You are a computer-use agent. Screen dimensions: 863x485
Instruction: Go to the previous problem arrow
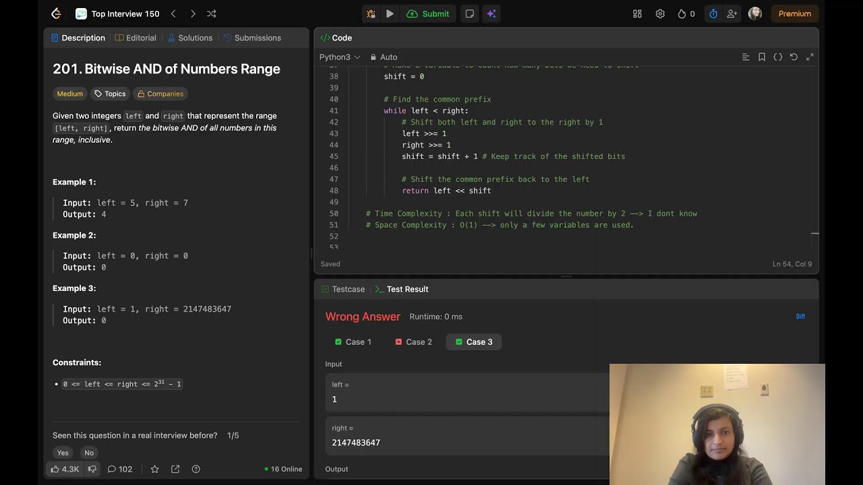tap(173, 13)
